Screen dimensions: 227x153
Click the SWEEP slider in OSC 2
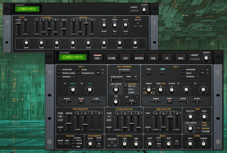point(183,102)
